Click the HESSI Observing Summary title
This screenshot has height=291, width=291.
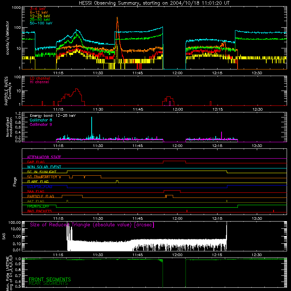point(154,3)
